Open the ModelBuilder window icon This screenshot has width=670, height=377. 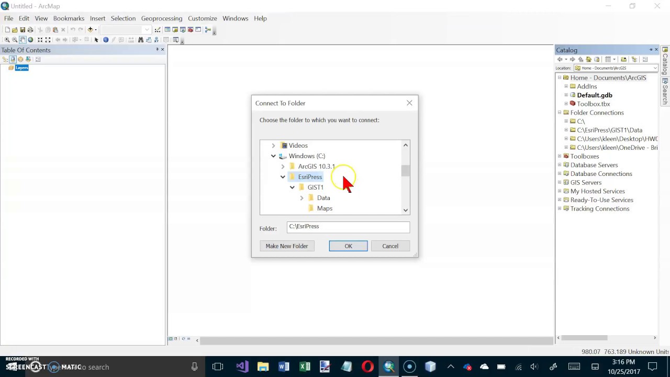pos(208,30)
